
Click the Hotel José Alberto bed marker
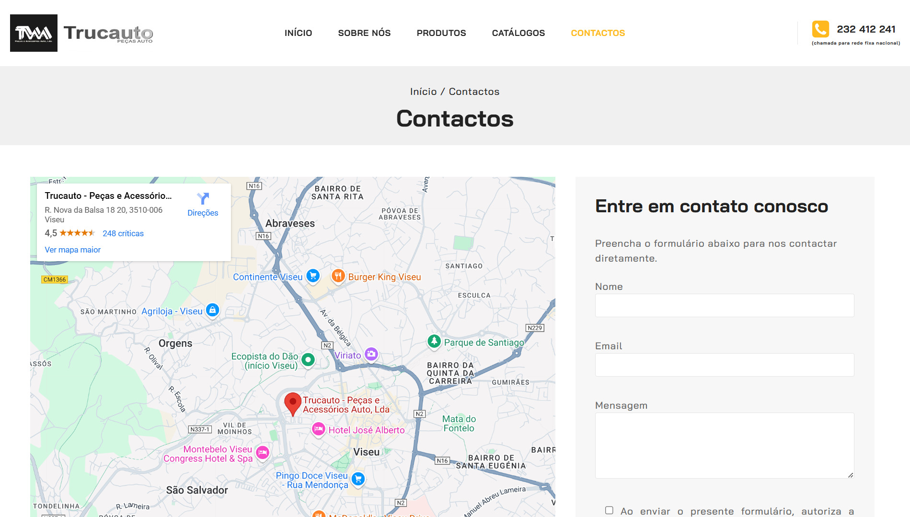coord(319,429)
